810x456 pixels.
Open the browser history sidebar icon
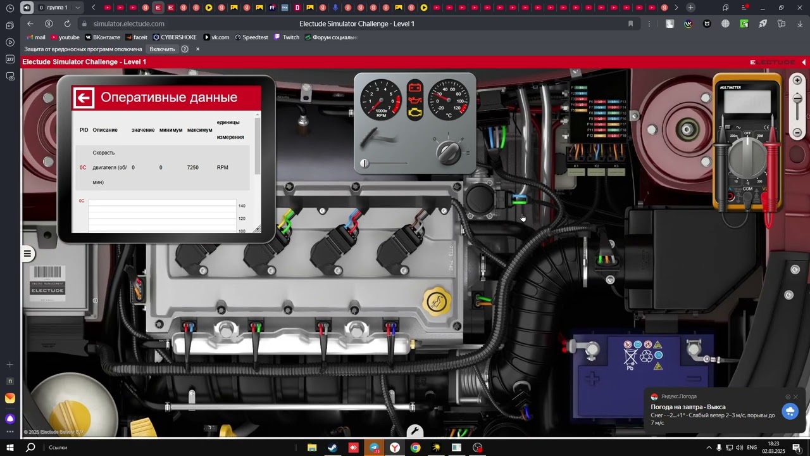coord(10,8)
